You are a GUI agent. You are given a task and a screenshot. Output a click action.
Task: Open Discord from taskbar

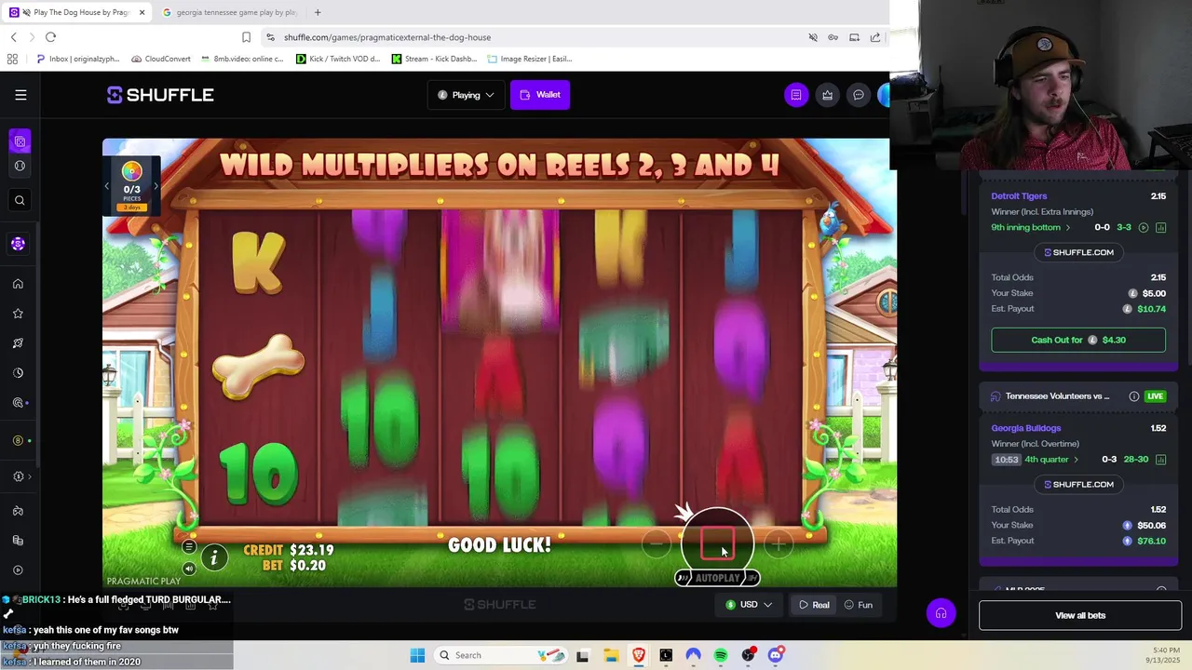pos(776,655)
